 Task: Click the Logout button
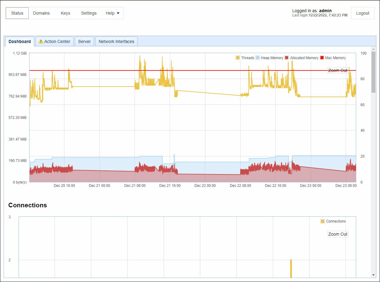point(363,13)
